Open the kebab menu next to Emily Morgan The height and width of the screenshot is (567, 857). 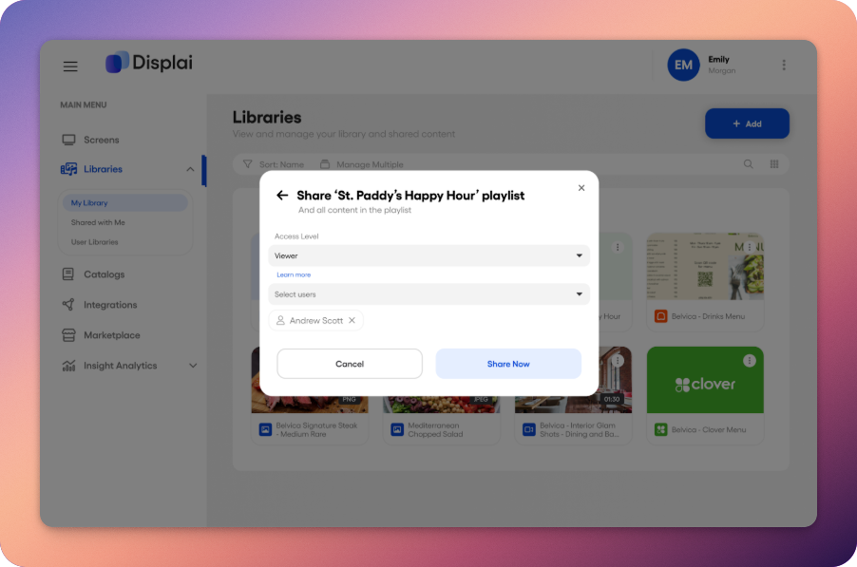click(x=784, y=65)
